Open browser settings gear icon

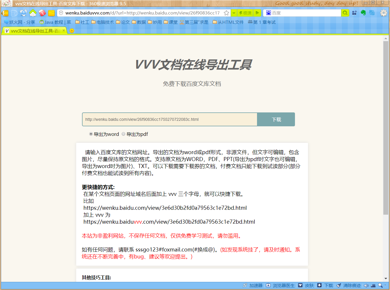coord(384,13)
